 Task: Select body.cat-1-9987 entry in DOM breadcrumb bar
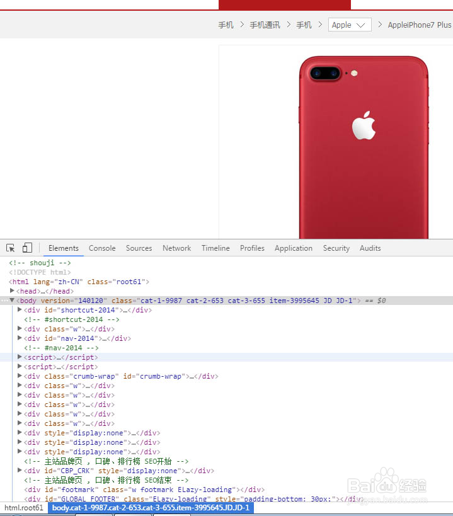151,507
